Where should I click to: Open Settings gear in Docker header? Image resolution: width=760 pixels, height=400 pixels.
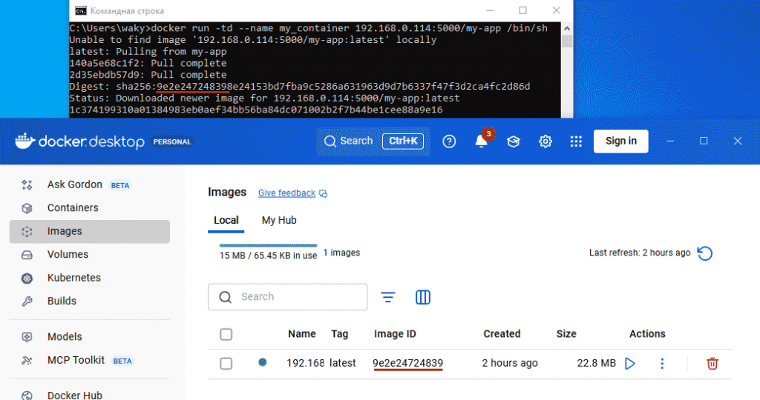pos(546,141)
